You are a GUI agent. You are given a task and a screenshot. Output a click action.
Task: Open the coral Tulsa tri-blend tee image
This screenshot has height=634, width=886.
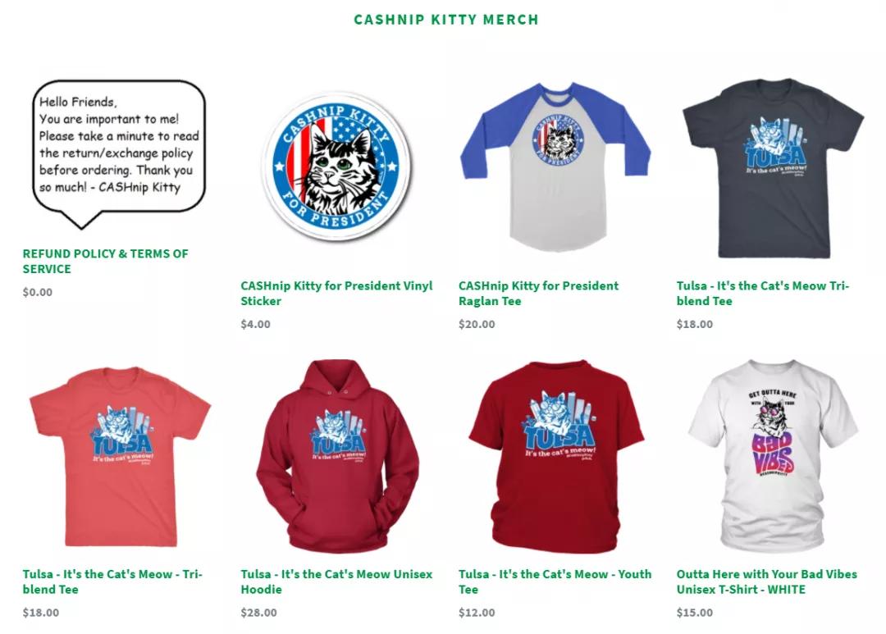pos(120,457)
